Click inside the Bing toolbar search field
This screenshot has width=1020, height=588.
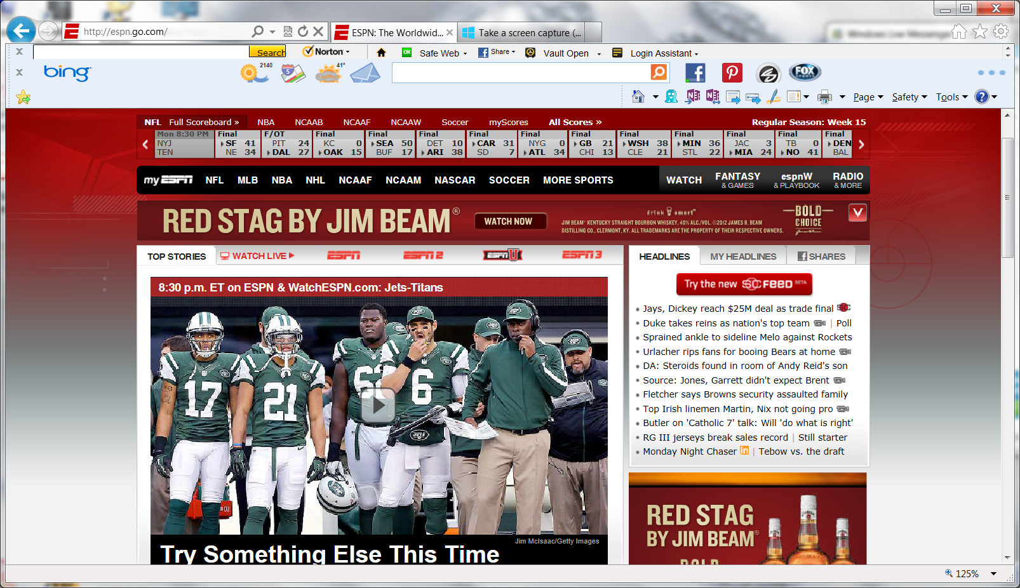(x=521, y=73)
